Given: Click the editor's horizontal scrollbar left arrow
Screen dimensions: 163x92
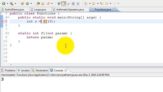Looking at the screenshot, I should click(11, 65).
